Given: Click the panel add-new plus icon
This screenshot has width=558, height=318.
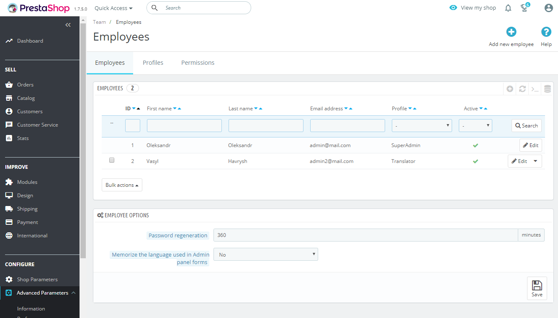Looking at the screenshot, I should (x=509, y=89).
